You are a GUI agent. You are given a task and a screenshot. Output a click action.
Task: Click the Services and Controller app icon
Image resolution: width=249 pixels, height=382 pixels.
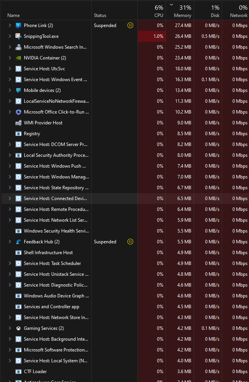tap(18, 307)
